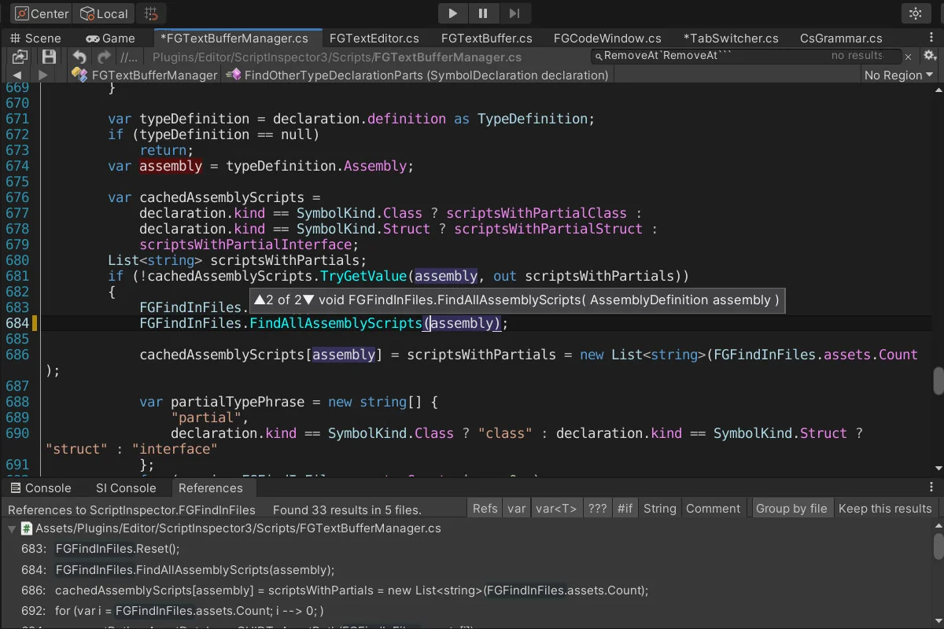Click the lighting settings sun icon
Image resolution: width=944 pixels, height=629 pixels.
[915, 13]
